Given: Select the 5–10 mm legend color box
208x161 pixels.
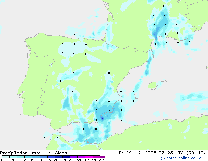Looking at the screenshot, I should [36, 157].
